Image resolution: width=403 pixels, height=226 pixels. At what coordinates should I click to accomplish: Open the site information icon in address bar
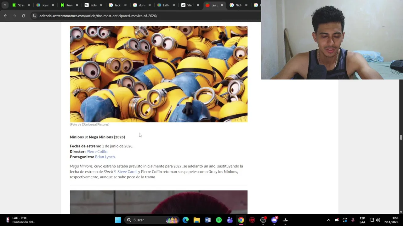(34, 16)
